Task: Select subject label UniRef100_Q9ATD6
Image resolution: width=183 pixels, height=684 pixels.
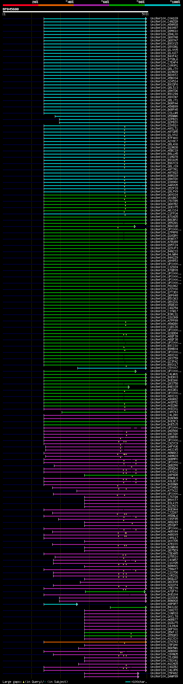Action: click(164, 91)
